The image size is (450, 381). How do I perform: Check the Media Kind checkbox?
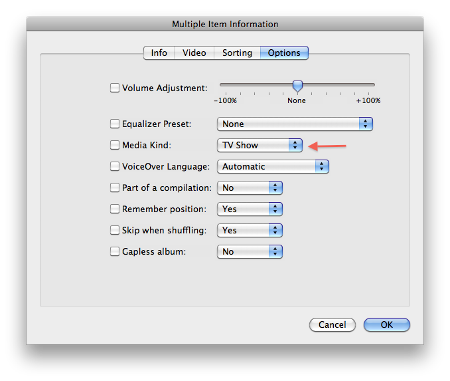[x=115, y=145]
